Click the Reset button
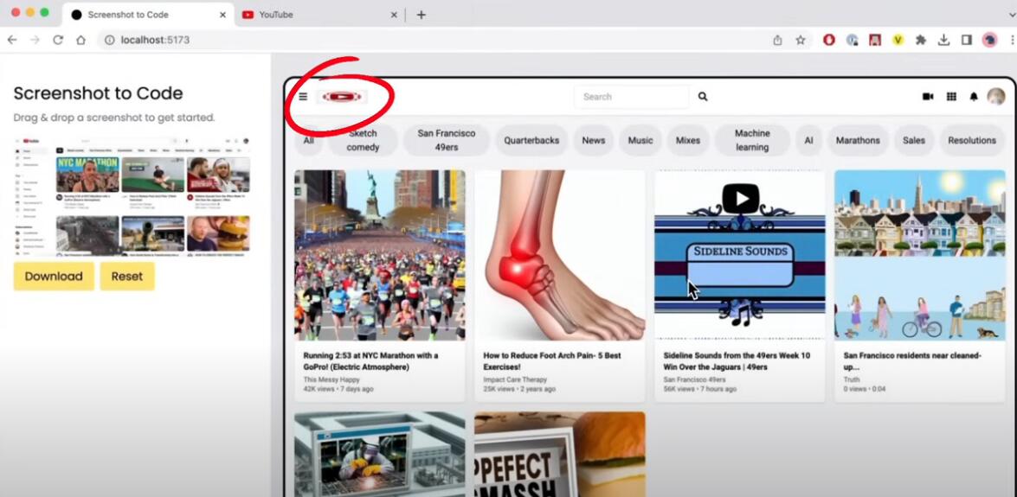 point(126,277)
